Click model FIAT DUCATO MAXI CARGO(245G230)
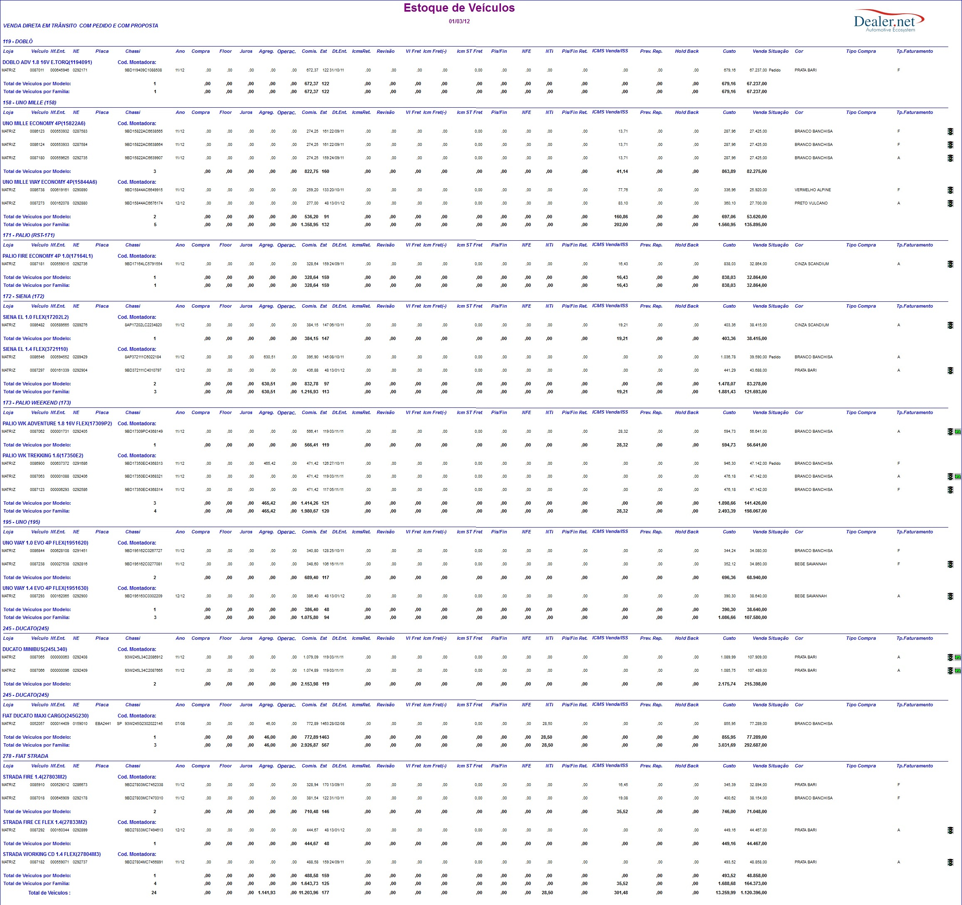Screen dimensions: 962x905 (x=45, y=716)
